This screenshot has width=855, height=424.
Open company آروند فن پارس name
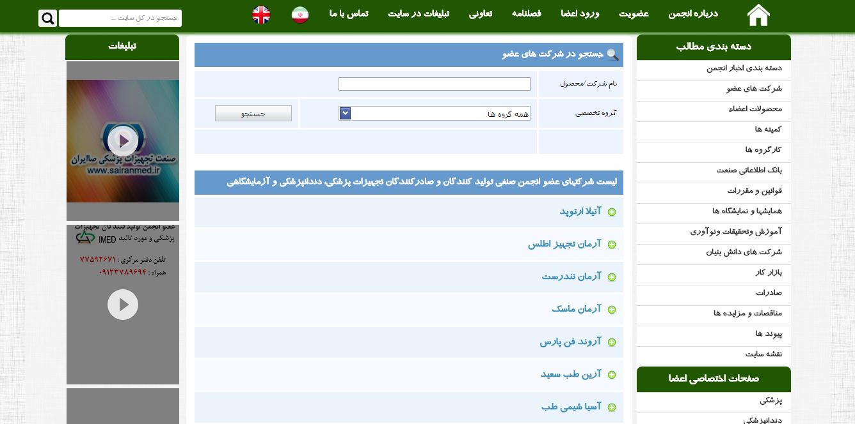click(570, 342)
